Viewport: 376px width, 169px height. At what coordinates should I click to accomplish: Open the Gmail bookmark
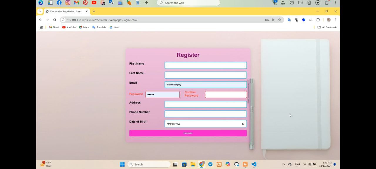(x=54, y=27)
